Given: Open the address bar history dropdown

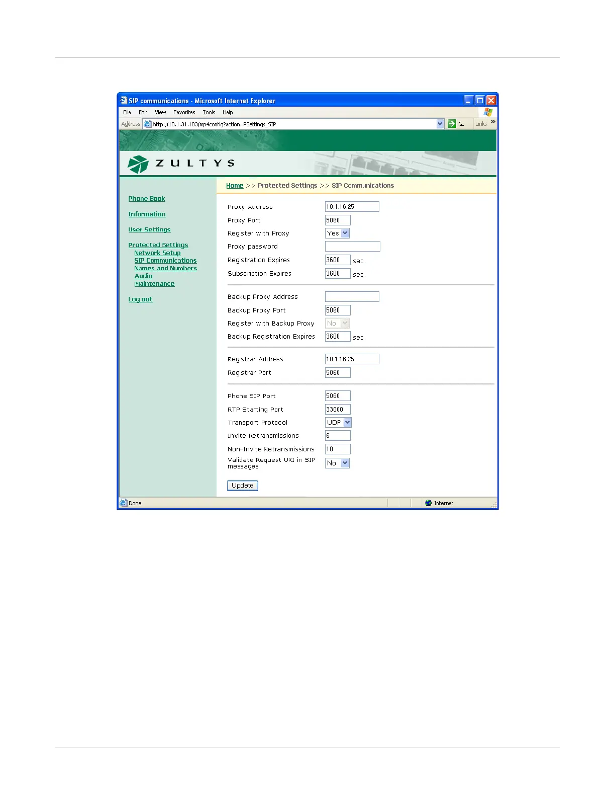Looking at the screenshot, I should [440, 124].
